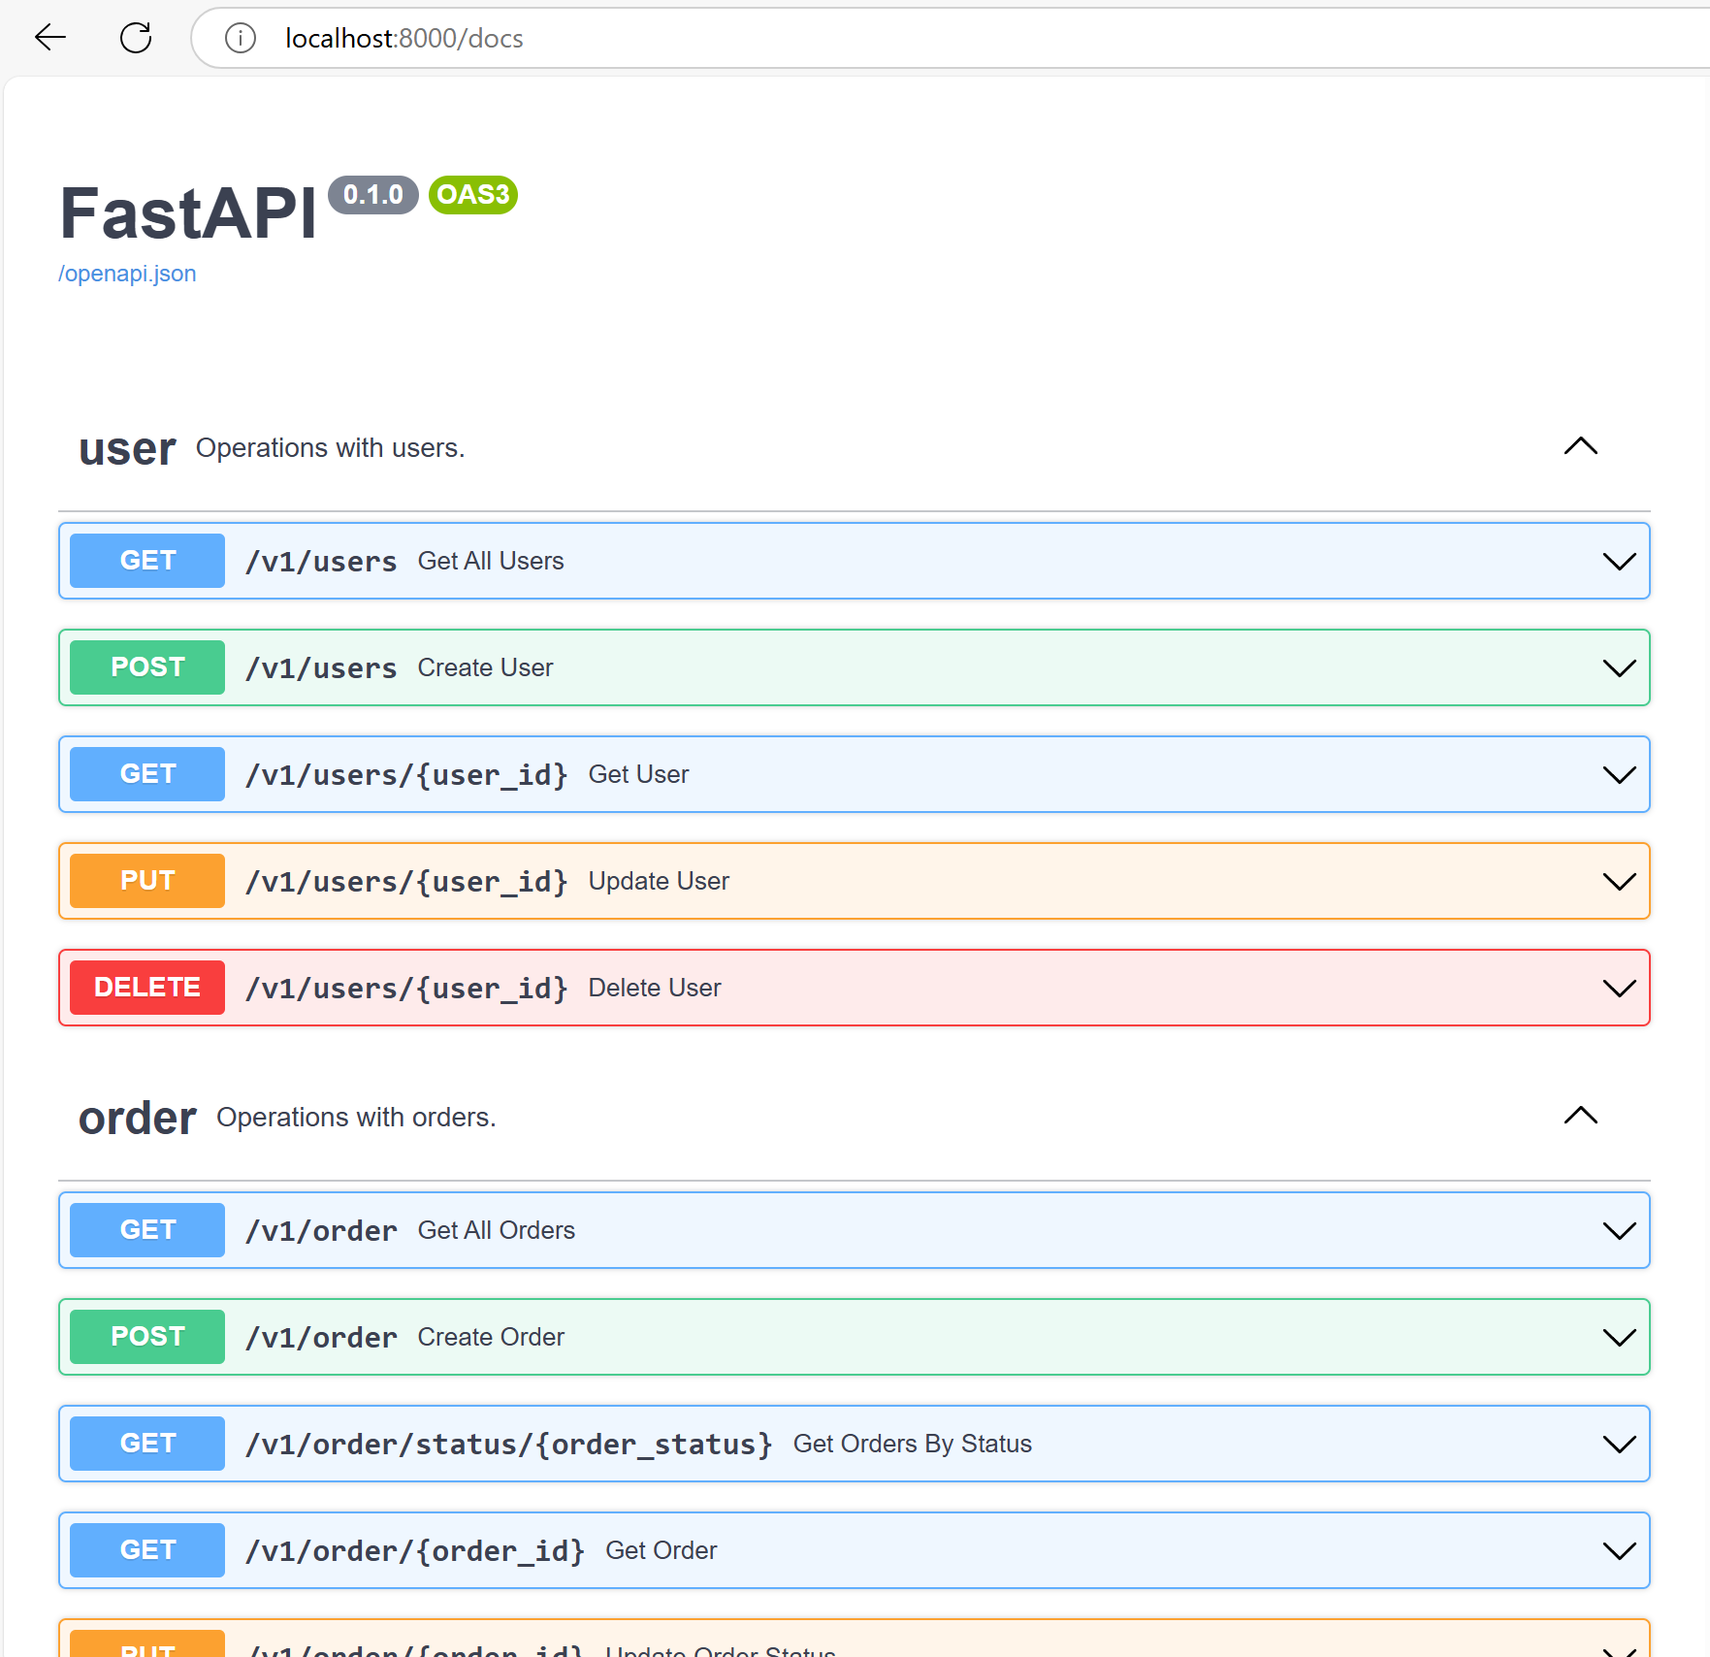
Task: Click the 'Get All Orders' summary text
Action: point(497,1230)
